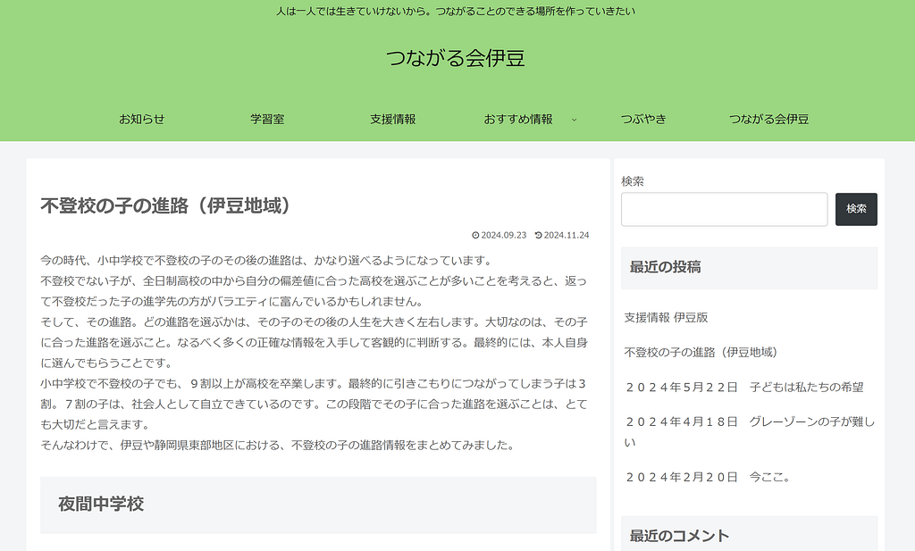Click the 最近の投稿 sidebar heading

665,266
